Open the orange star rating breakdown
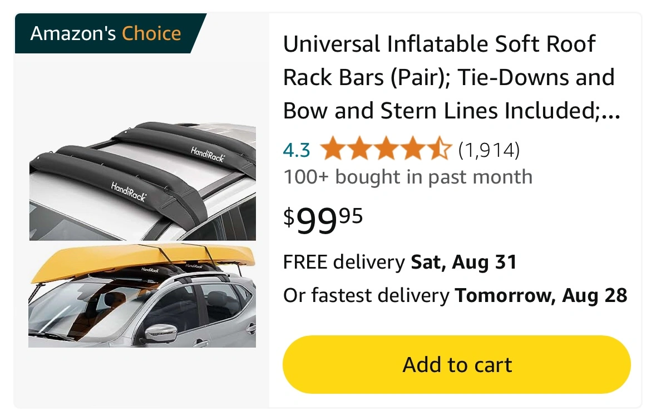Viewport: 656px width, 411px height. click(x=386, y=148)
